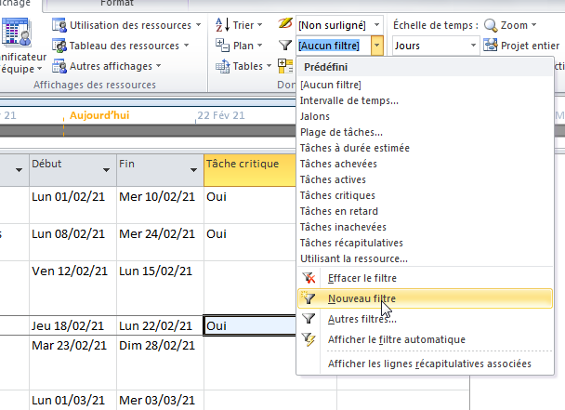The image size is (565, 410).
Task: Open the Début column filter arrow
Action: coord(103,171)
